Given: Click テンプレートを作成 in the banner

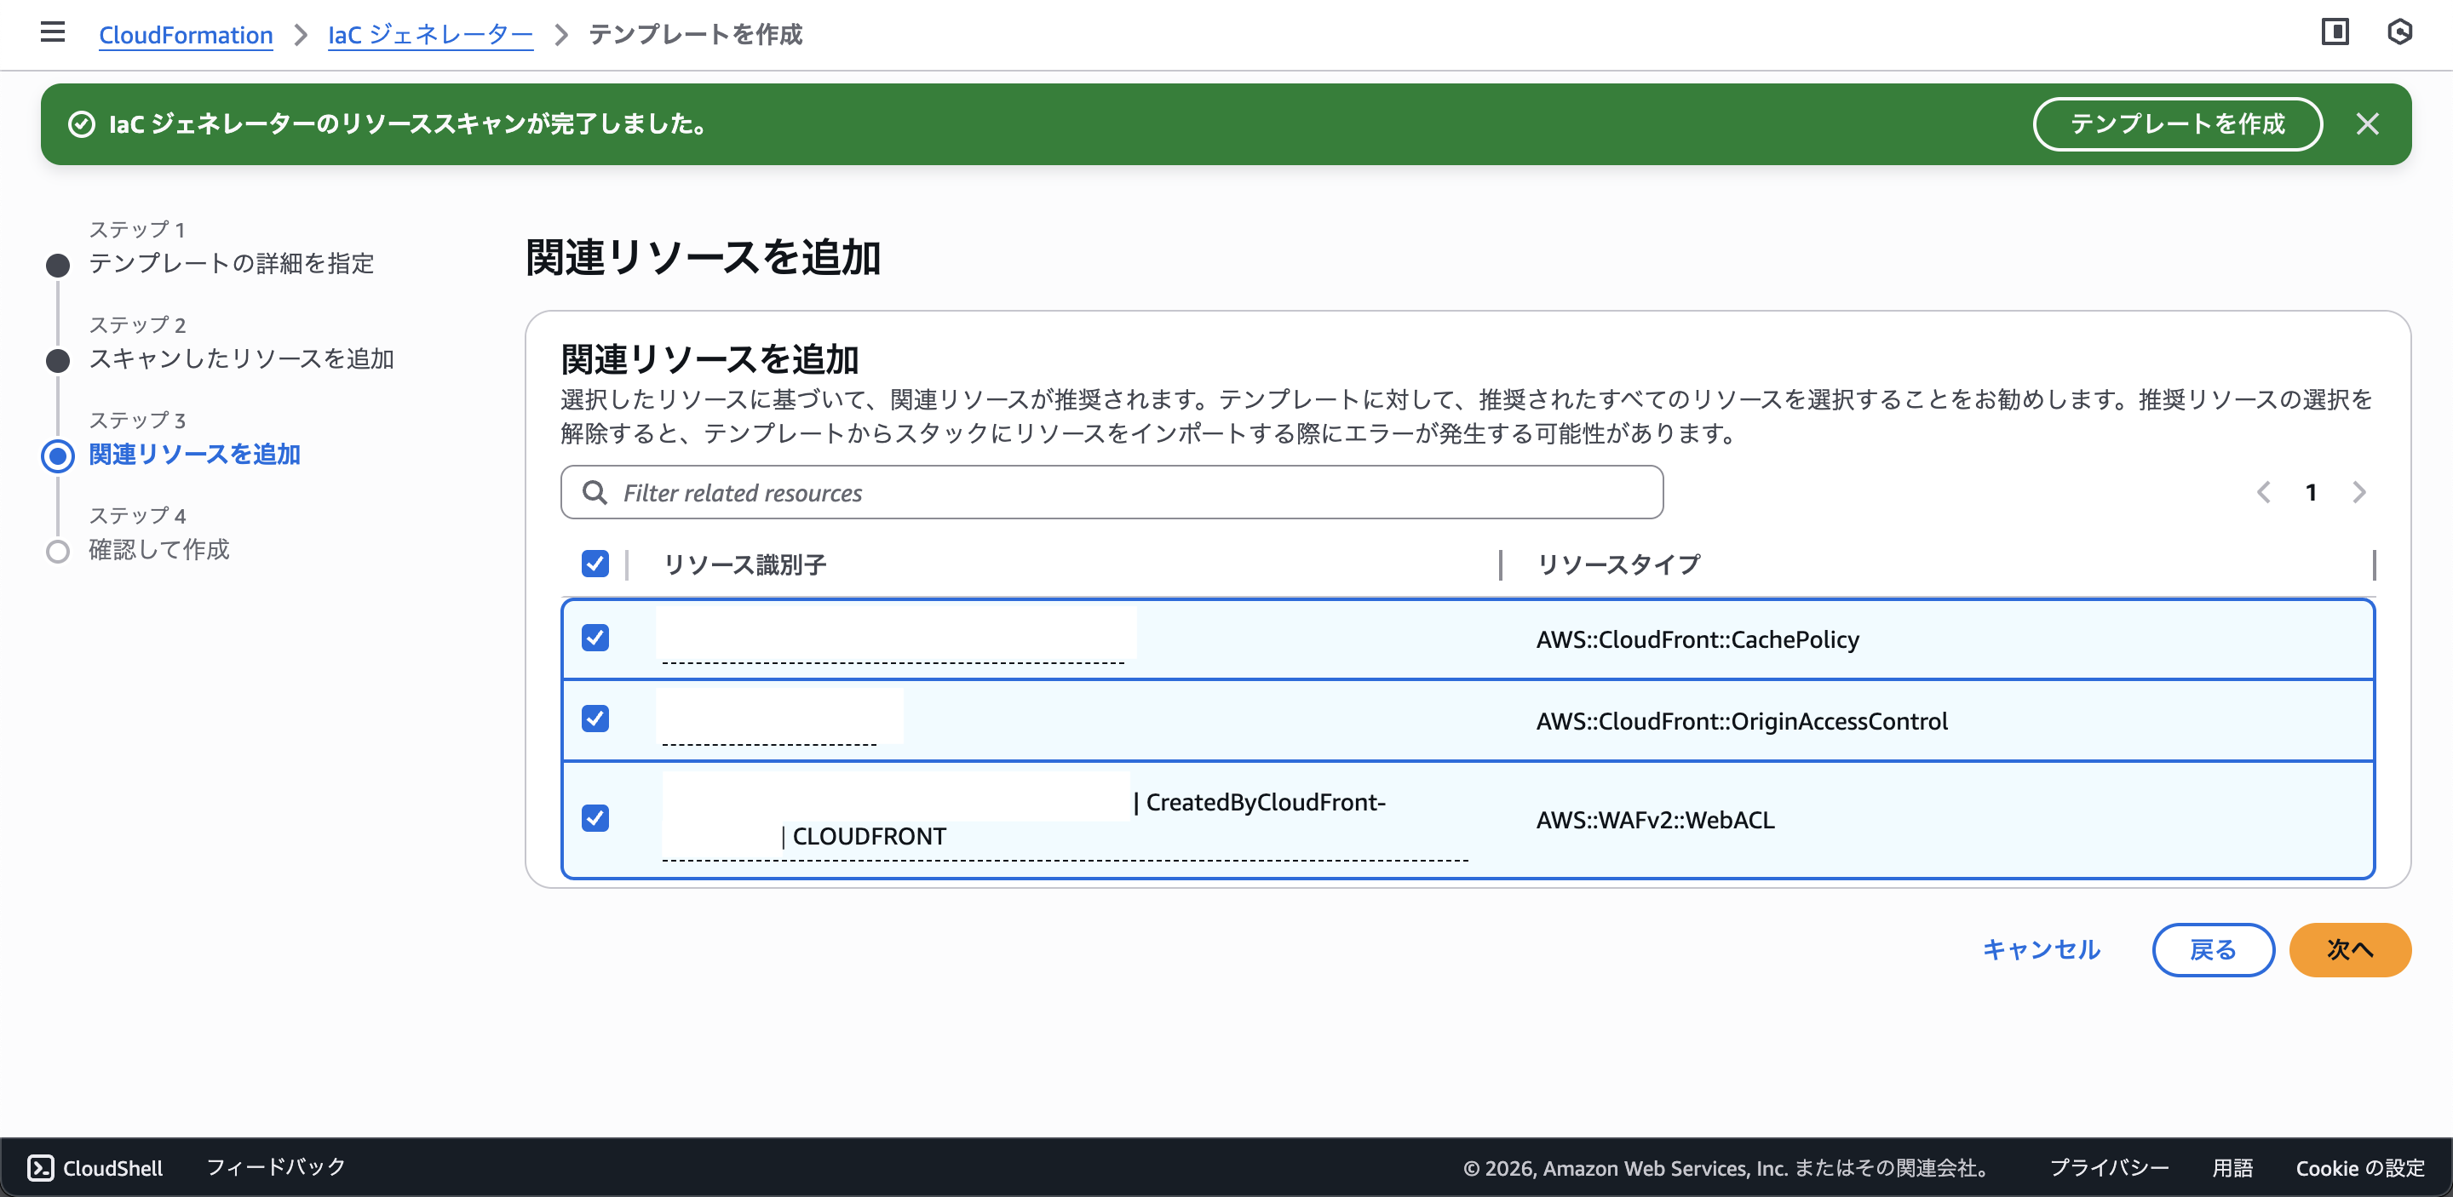Looking at the screenshot, I should coord(2177,124).
